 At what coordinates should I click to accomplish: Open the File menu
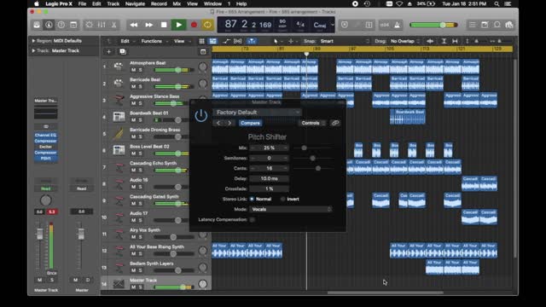(82, 3)
